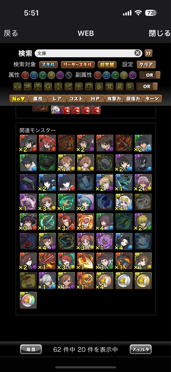Clear the search field with the X icon

138,53
